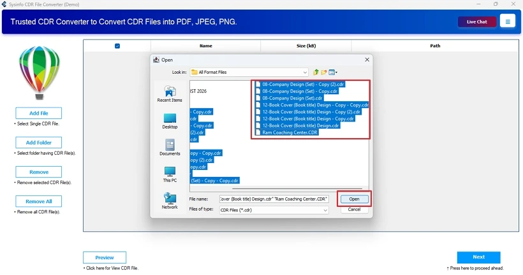Viewport: 523px width, 275px height.
Task: Restore the main window size
Action: 496,4
